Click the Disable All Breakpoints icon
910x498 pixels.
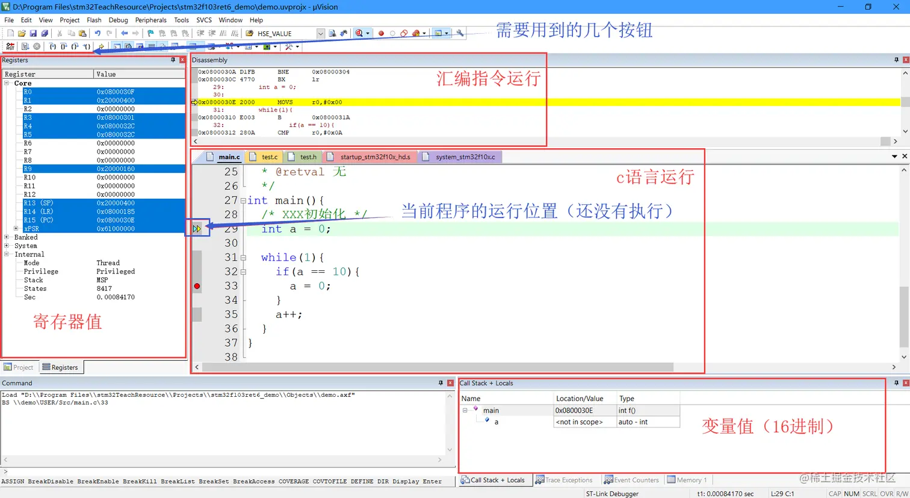[x=404, y=34]
